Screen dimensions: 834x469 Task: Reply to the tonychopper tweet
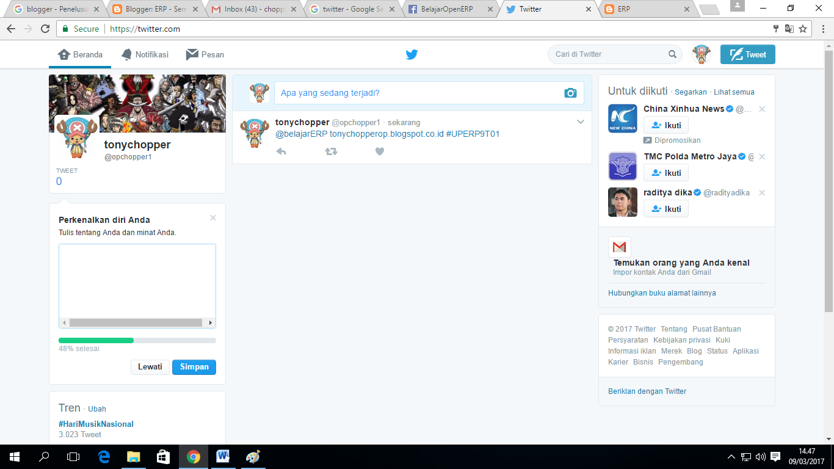pos(281,151)
